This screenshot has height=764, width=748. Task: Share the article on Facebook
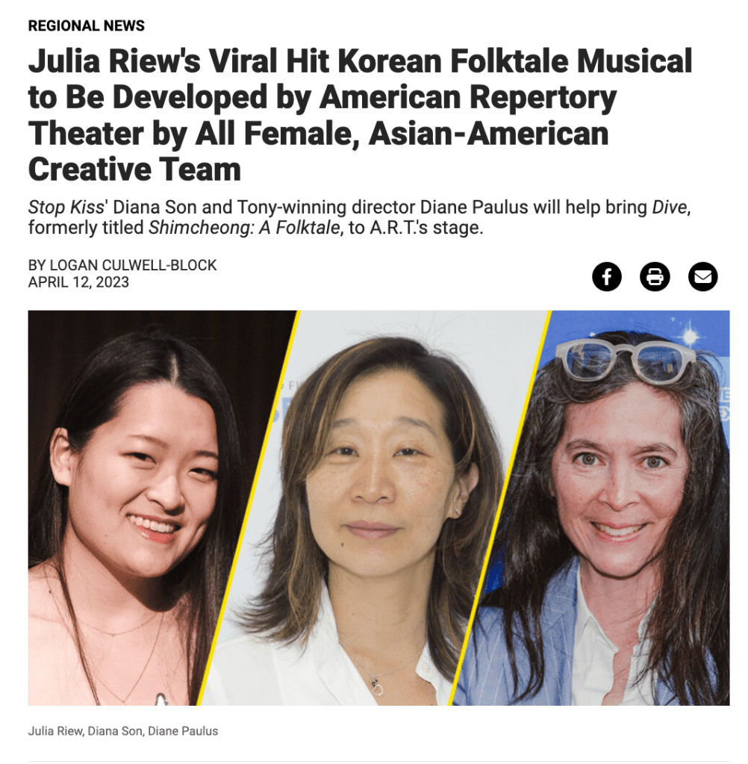[606, 277]
